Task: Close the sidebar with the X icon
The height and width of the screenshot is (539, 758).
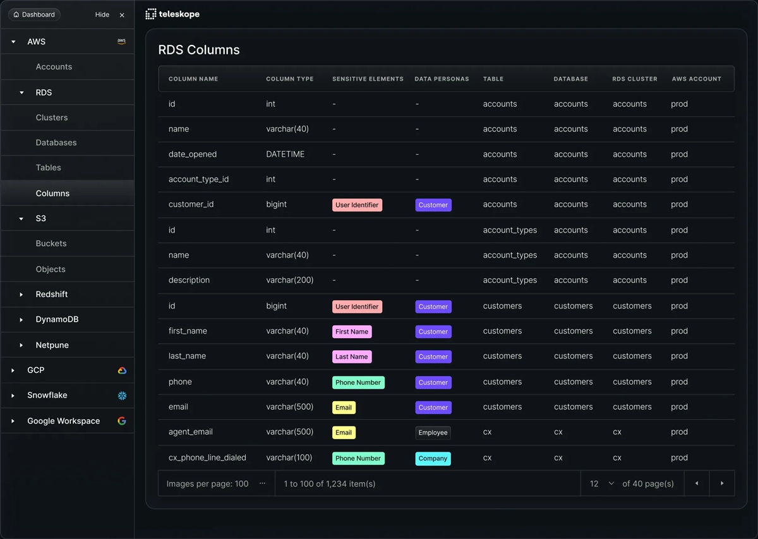Action: pos(122,15)
